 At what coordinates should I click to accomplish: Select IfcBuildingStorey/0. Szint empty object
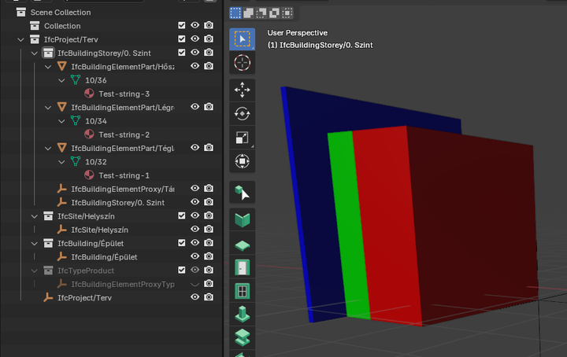[117, 203]
